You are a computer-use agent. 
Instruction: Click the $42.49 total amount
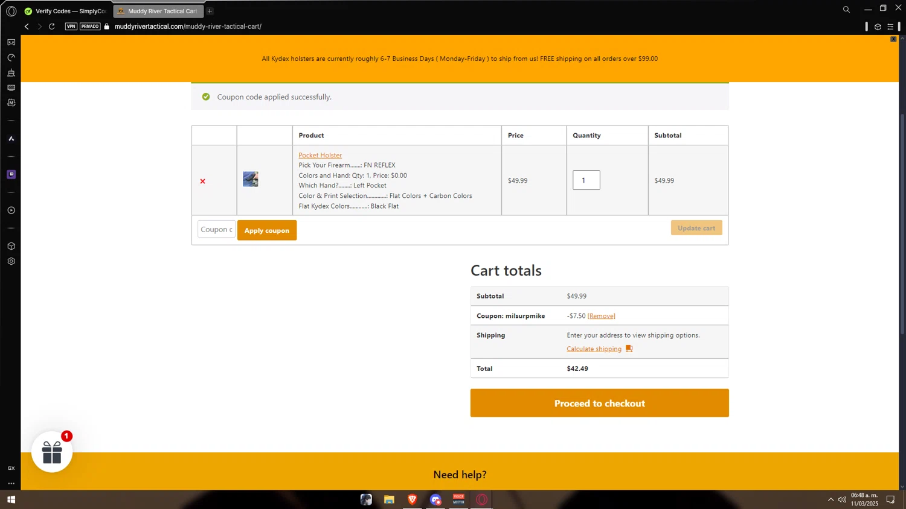577,368
